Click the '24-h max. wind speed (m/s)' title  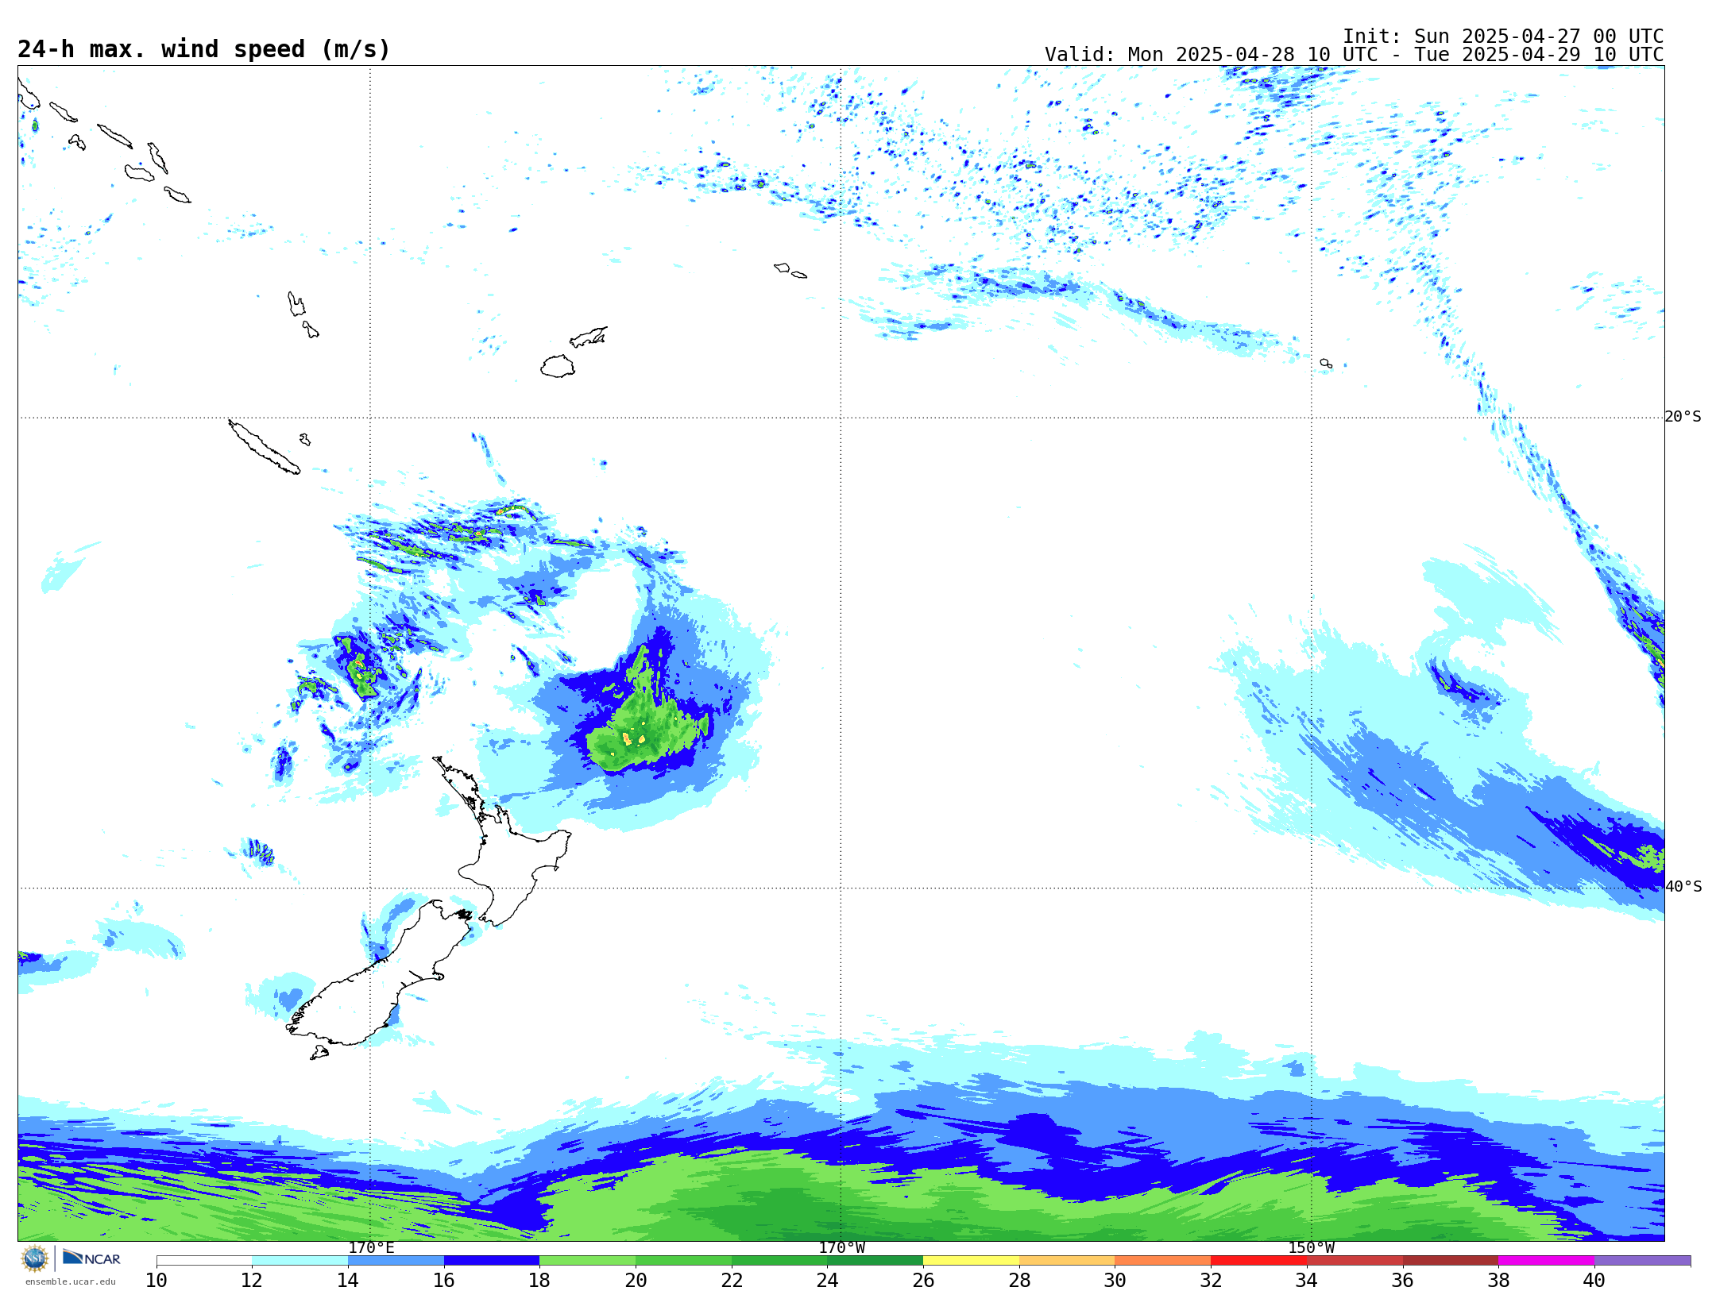[204, 49]
